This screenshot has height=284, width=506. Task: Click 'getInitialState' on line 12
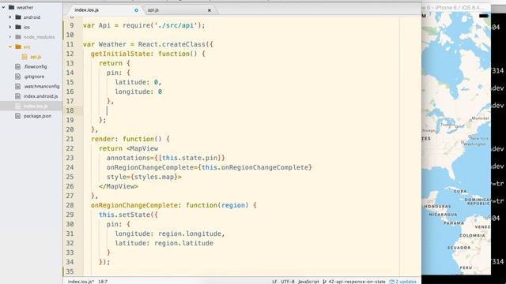(x=120, y=54)
